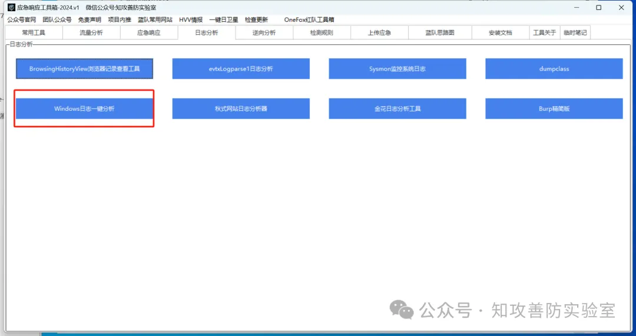Open the 免责声明 menu
The image size is (636, 336).
(x=90, y=19)
